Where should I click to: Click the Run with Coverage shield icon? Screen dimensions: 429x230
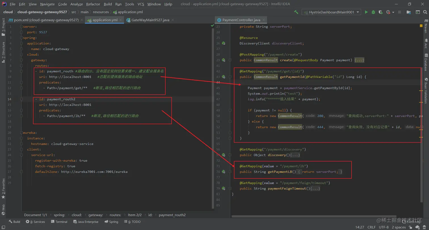[380, 12]
